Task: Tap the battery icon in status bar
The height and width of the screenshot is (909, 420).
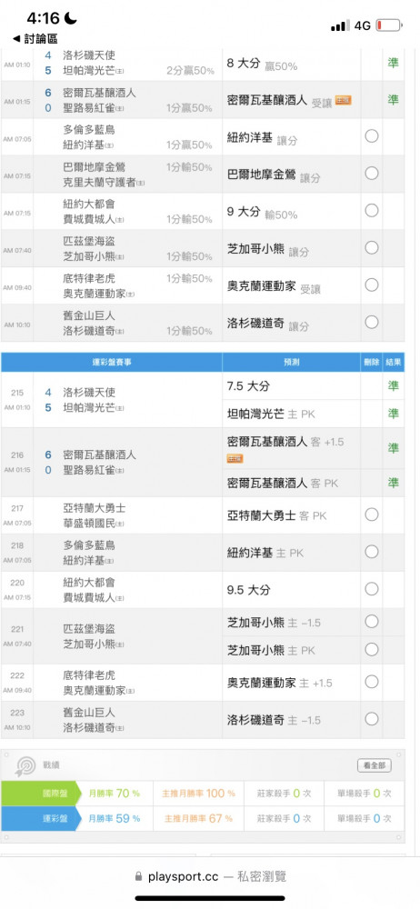Action: coord(389,25)
